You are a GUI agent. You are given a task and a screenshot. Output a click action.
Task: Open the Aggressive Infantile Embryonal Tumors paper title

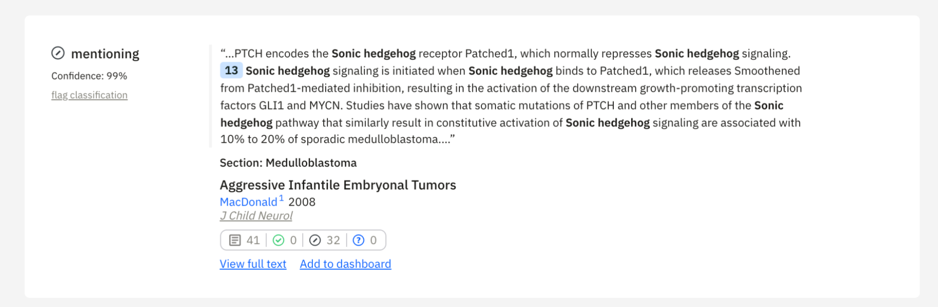(x=337, y=185)
